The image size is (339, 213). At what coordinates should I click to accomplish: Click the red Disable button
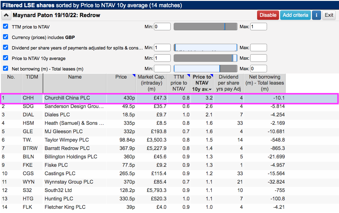tap(268, 15)
